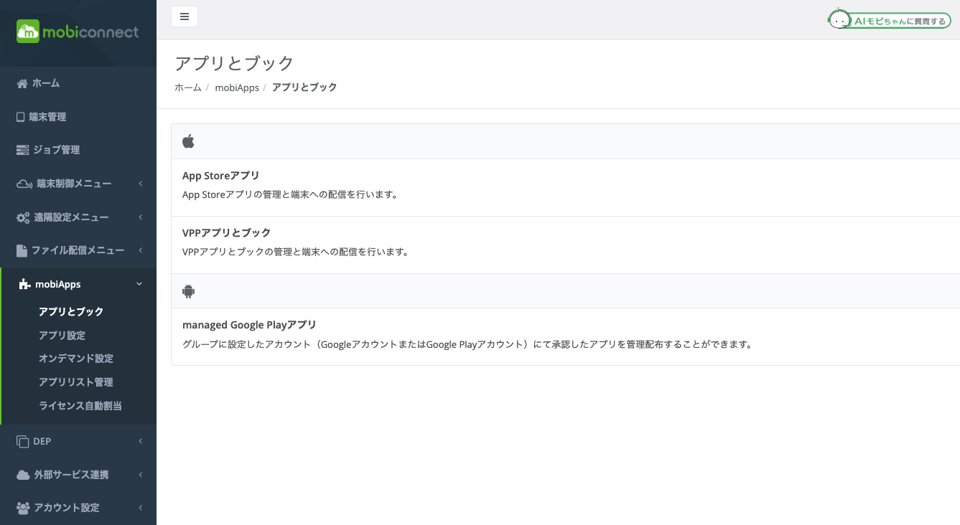Ask AIモビちゃん a question
The width and height of the screenshot is (960, 525).
click(x=889, y=19)
